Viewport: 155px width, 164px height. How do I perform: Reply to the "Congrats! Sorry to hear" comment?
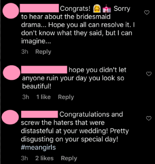43,52
